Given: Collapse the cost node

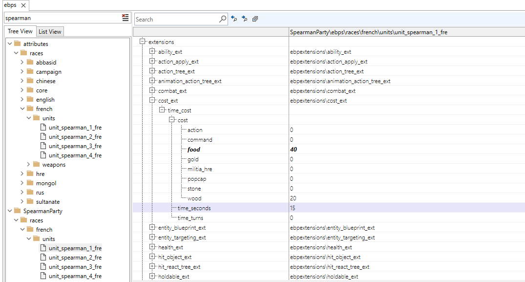Looking at the screenshot, I should point(172,119).
